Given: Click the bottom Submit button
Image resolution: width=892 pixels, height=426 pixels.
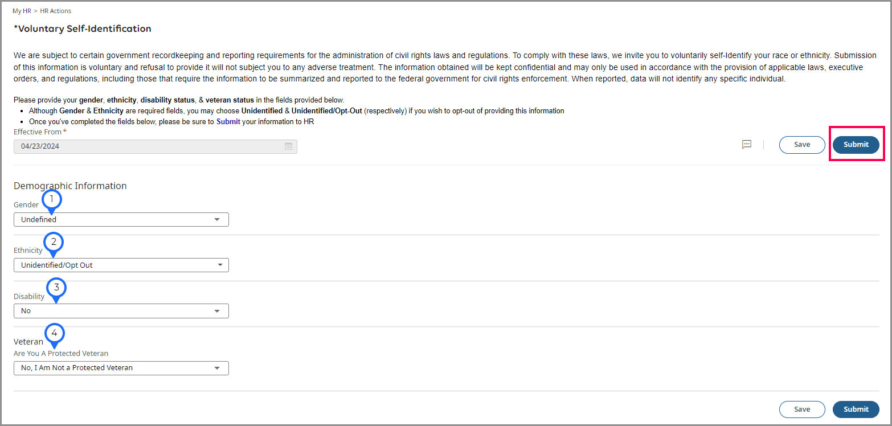Looking at the screenshot, I should click(856, 409).
